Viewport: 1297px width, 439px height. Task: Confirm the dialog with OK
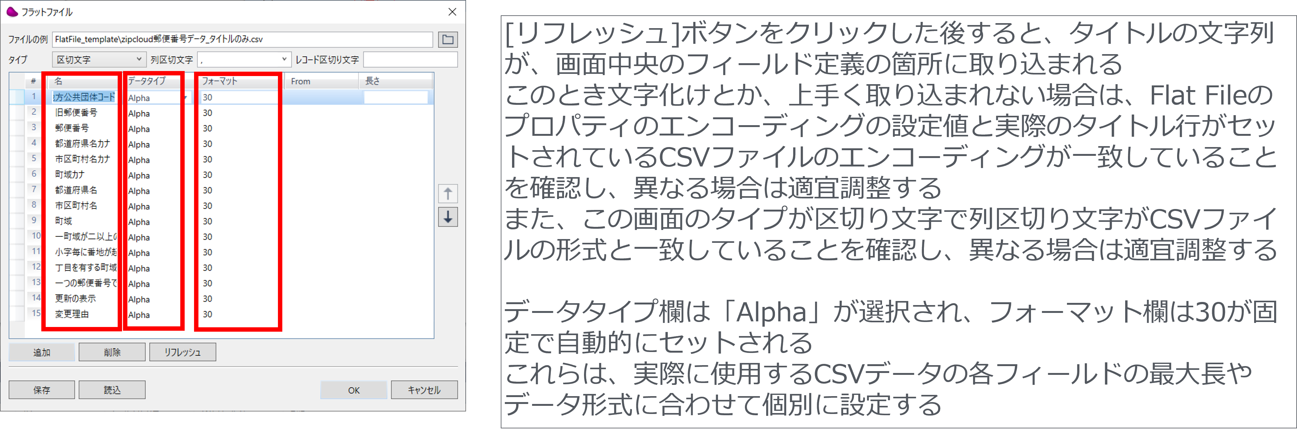353,389
